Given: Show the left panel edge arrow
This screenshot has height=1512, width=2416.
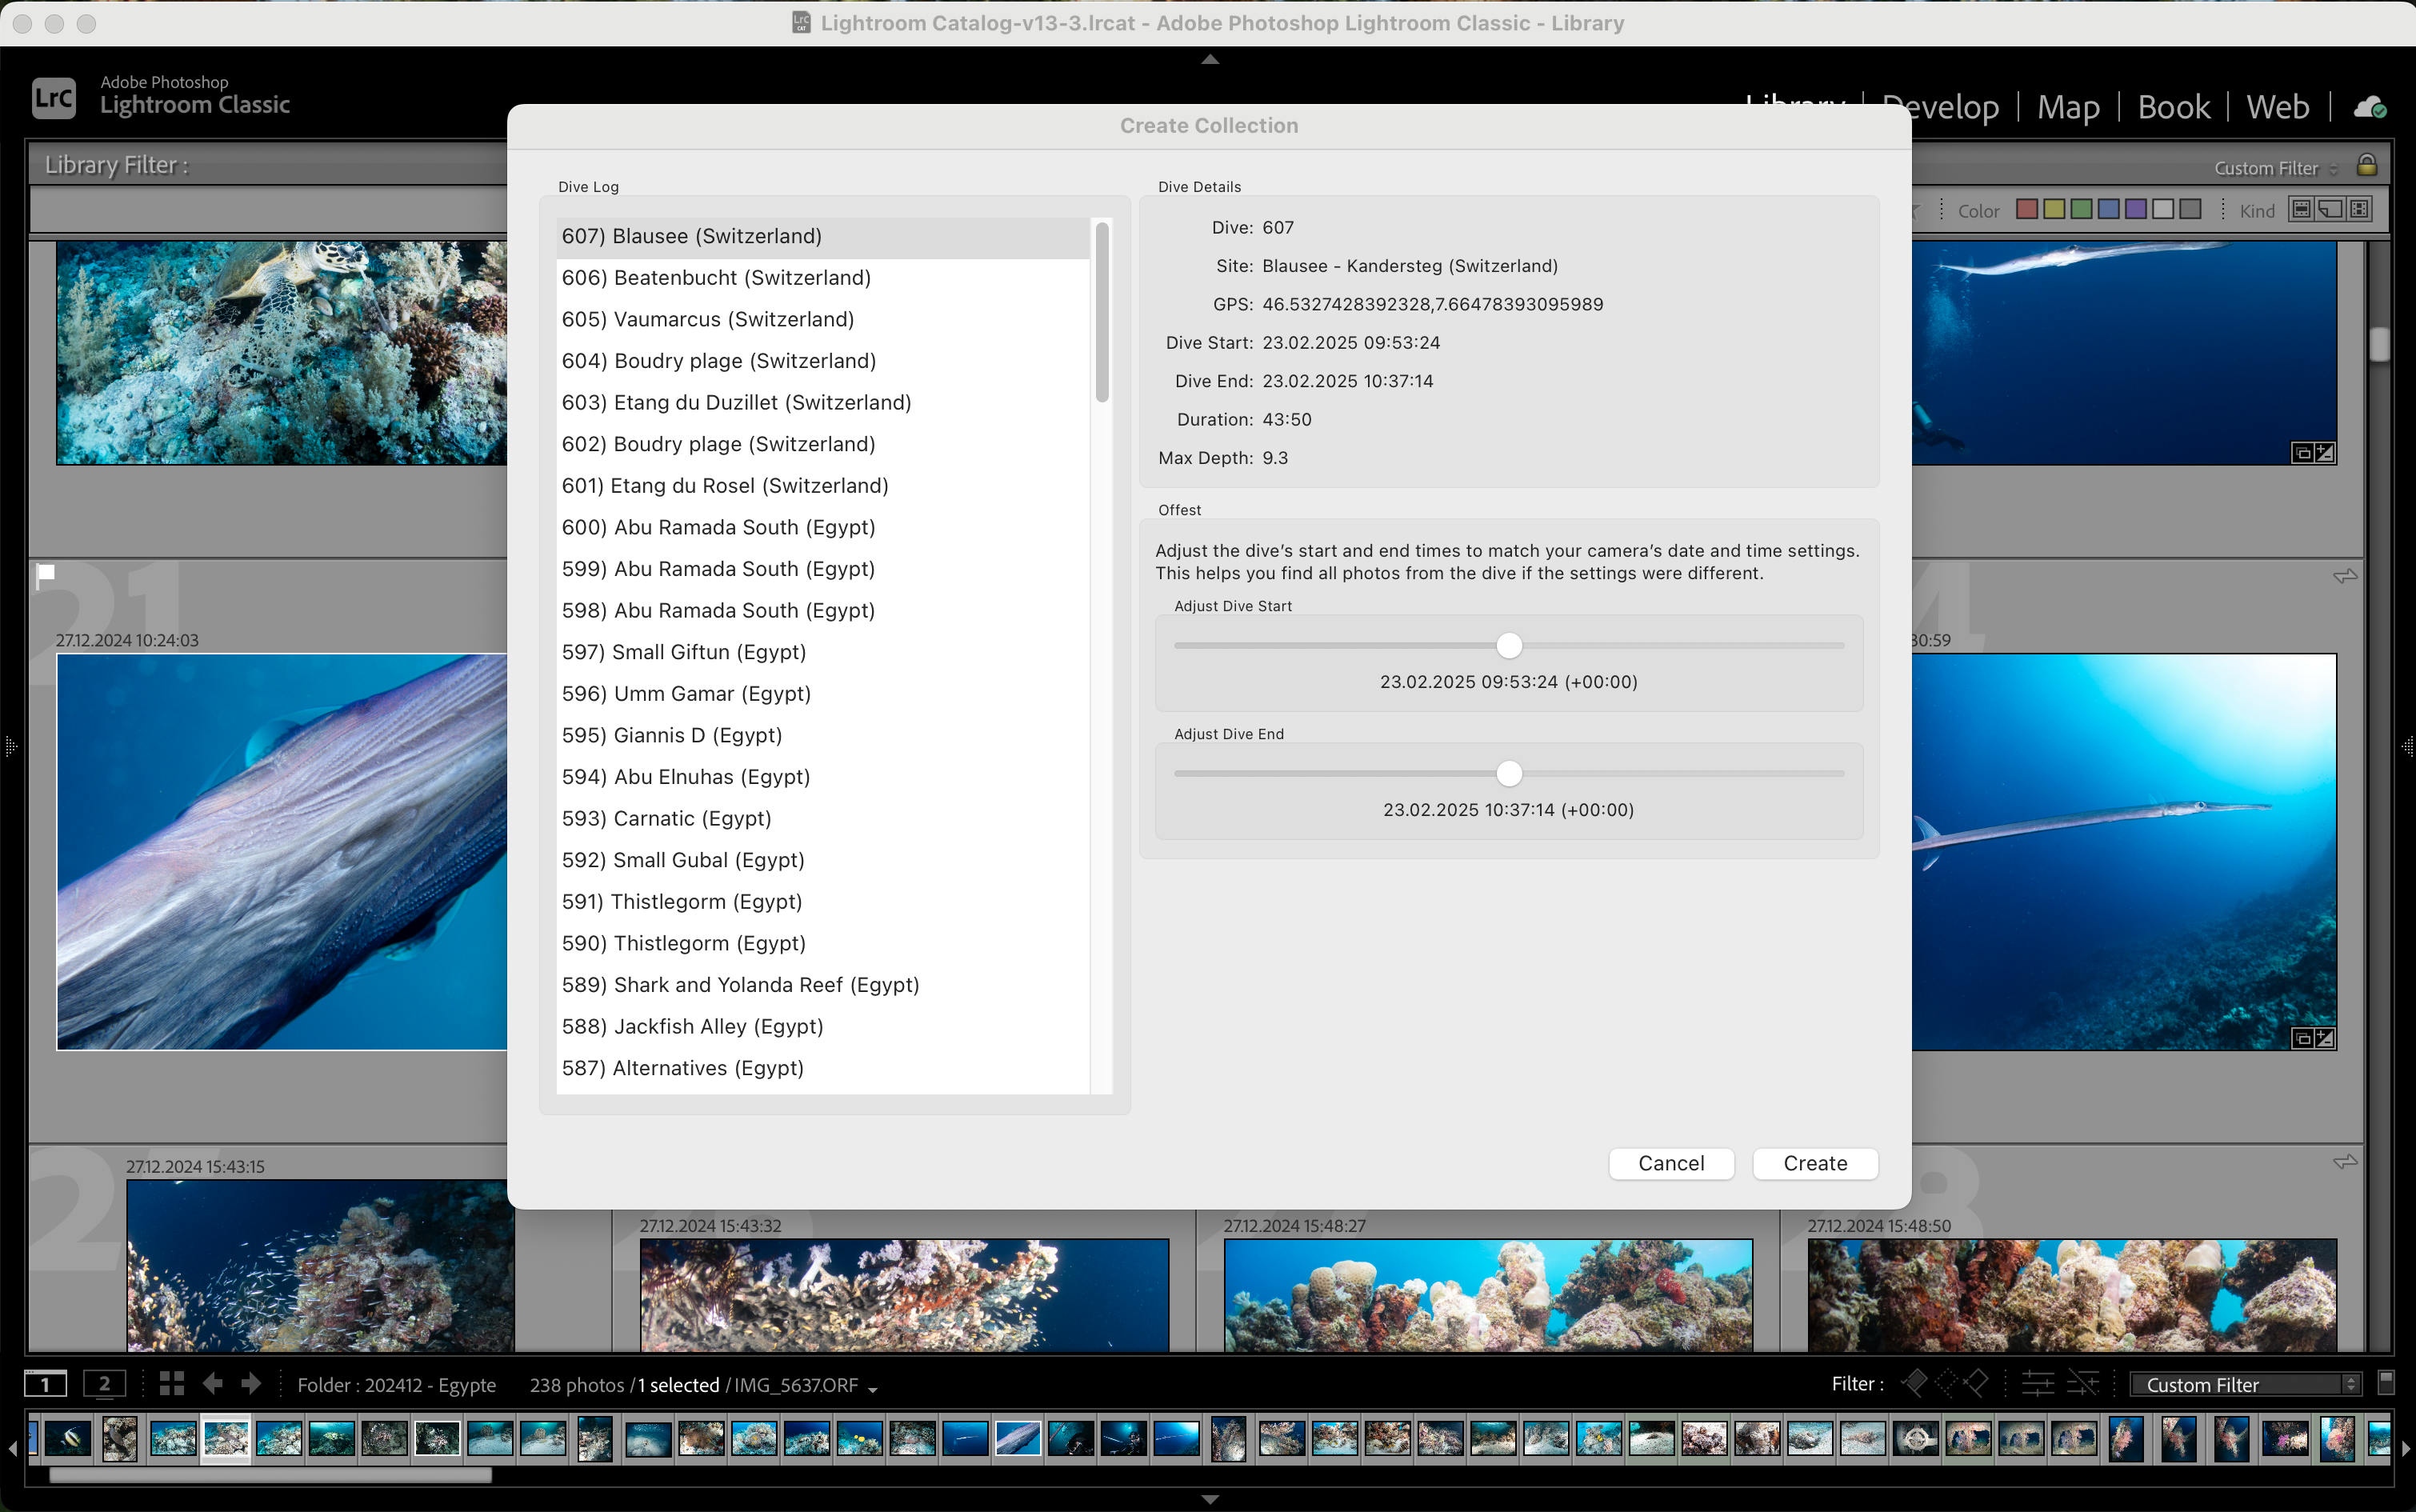Looking at the screenshot, I should (x=11, y=746).
